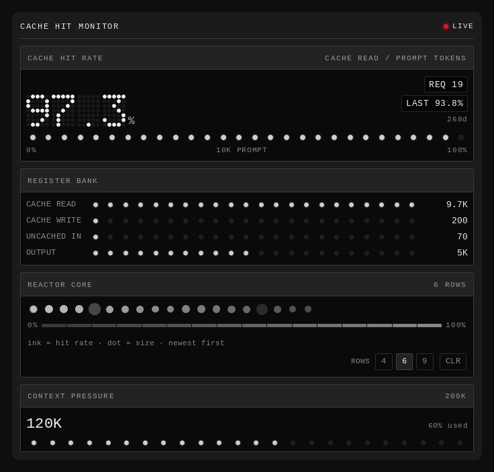This screenshot has height=472, width=494.
Task: Click the lit dot in UNCACHED IN row
Action: 95,237
